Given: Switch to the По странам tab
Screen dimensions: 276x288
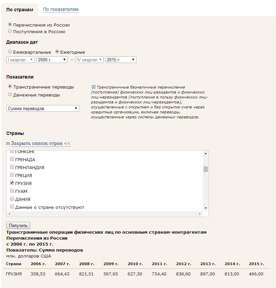Looking at the screenshot, I should point(20,10).
